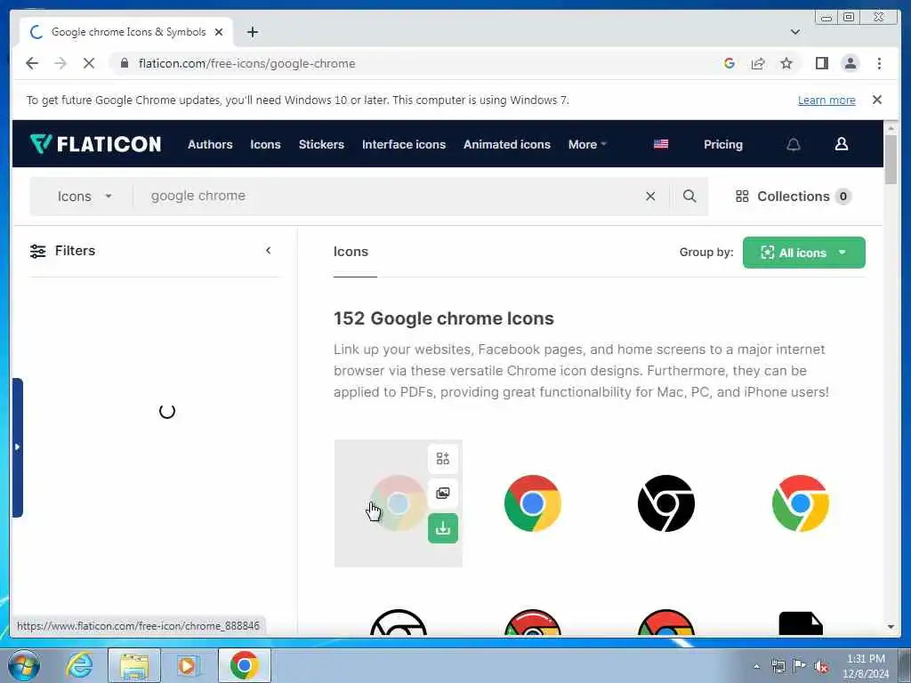The width and height of the screenshot is (911, 683).
Task: Go to Stickers in the navigation
Action: coord(320,145)
